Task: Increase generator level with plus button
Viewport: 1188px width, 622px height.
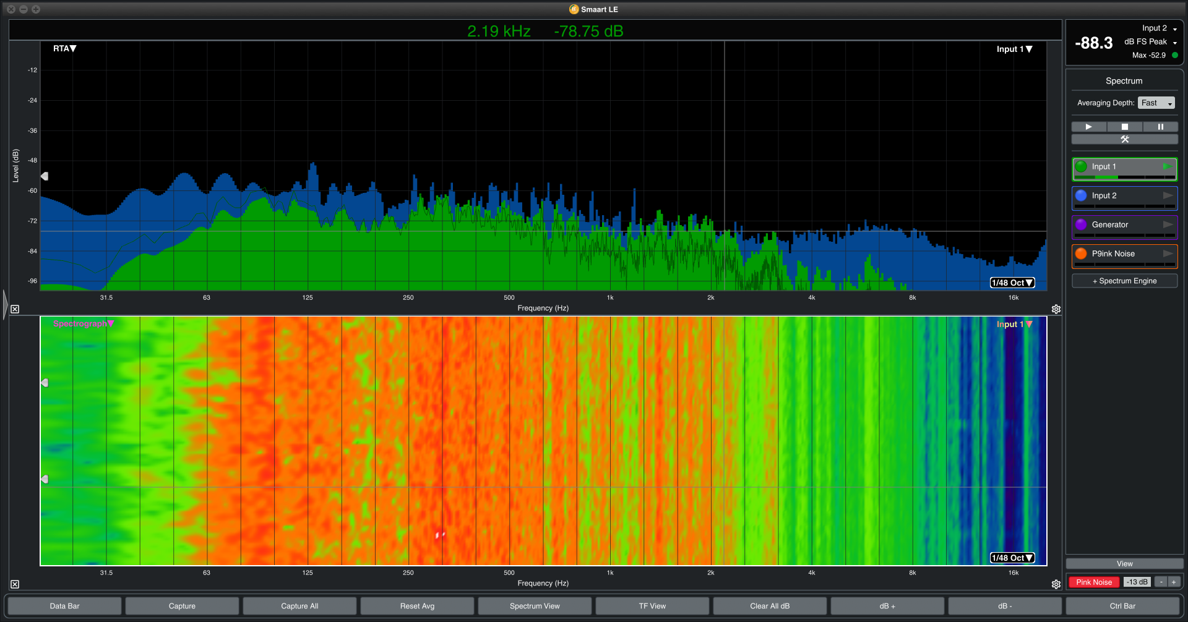Action: (x=1173, y=582)
